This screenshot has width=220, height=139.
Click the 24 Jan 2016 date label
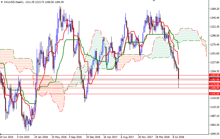pyautogui.click(x=41, y=137)
